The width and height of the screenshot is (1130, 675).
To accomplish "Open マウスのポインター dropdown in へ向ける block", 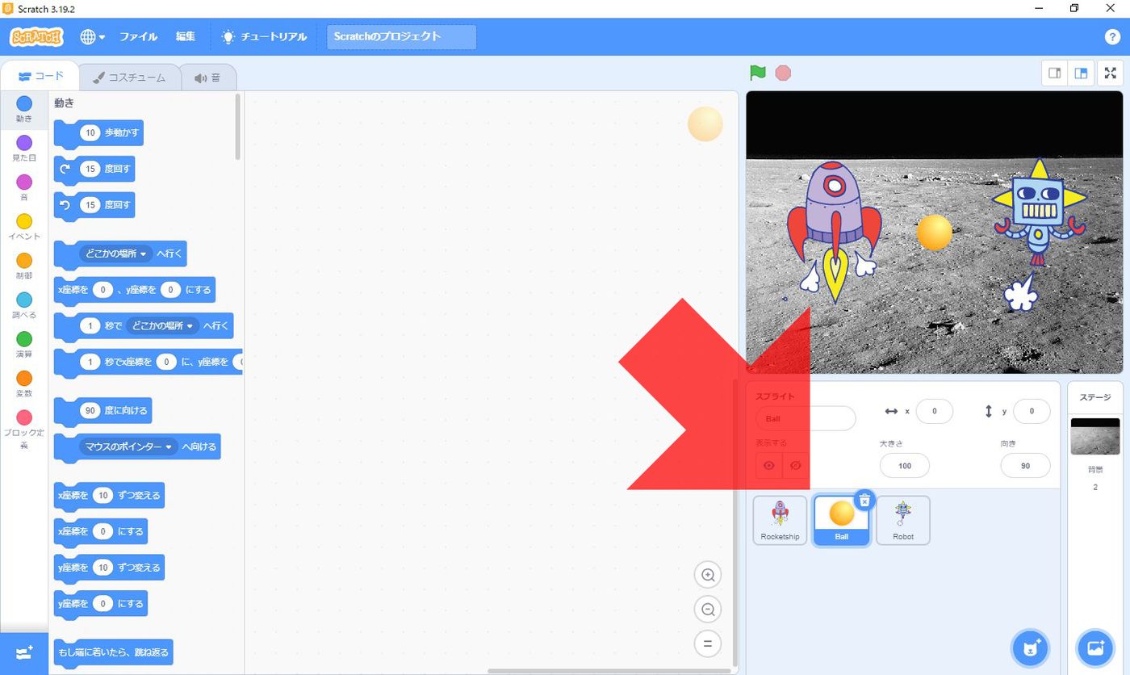I will click(x=128, y=447).
